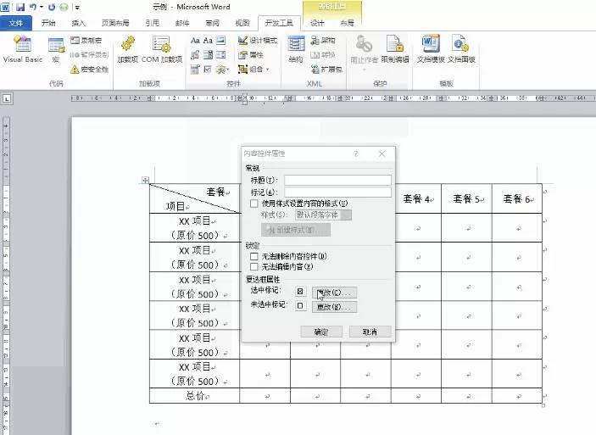This screenshot has width=596, height=435.
Task: Switch to 页面布局 page layout tab
Action: tap(115, 23)
